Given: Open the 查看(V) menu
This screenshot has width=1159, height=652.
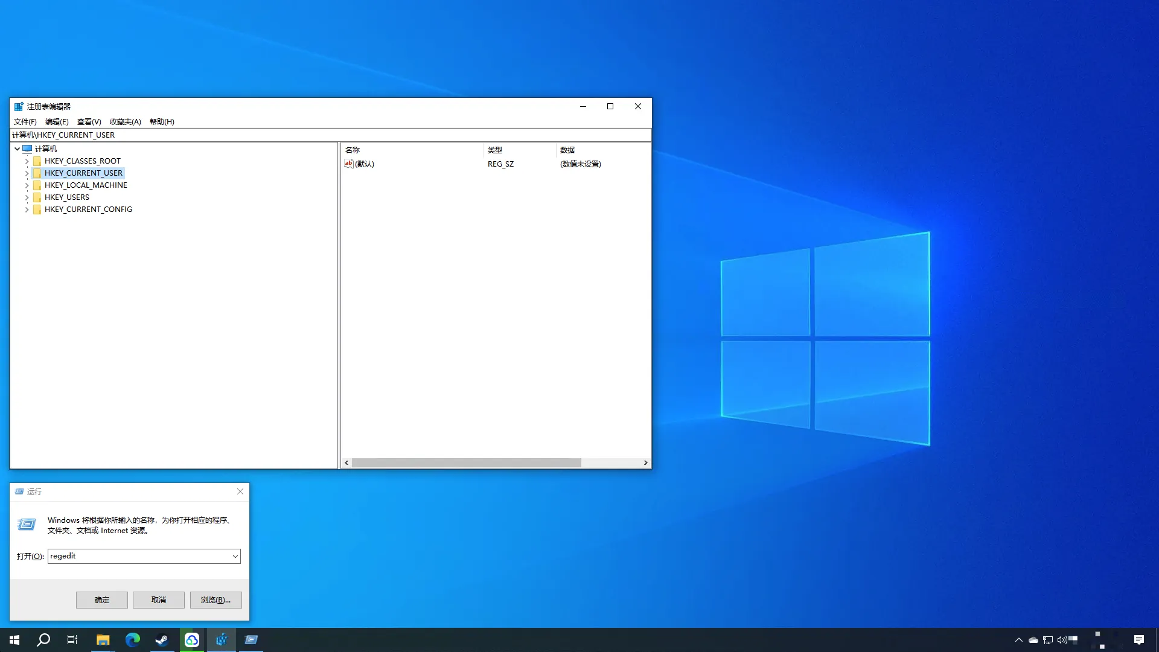Looking at the screenshot, I should click(x=89, y=122).
